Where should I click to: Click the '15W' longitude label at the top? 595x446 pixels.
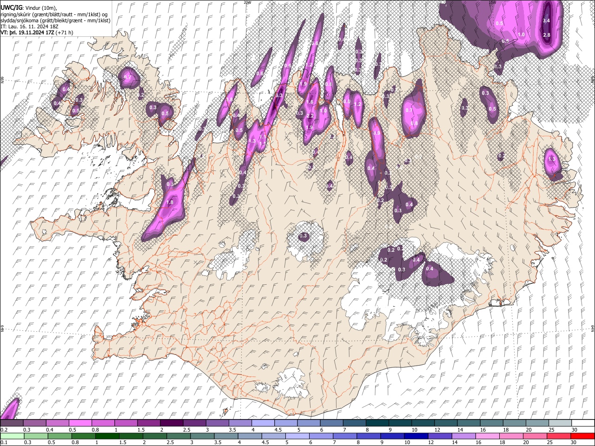pyautogui.click(x=493, y=2)
